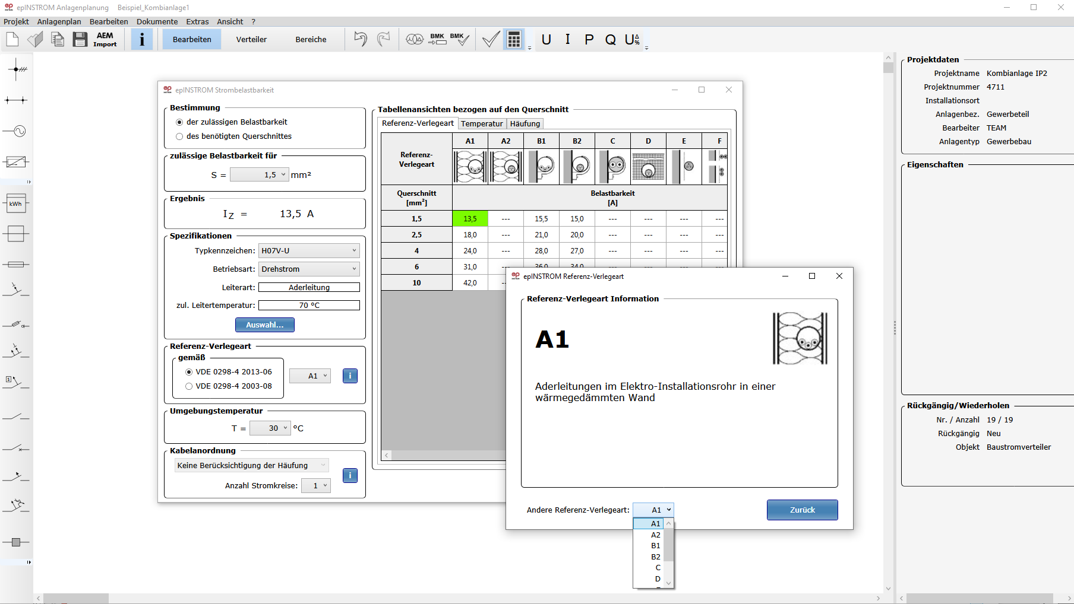Click highlighted 13,5 cell in table
Screen dimensions: 1074x604
[x=470, y=219]
